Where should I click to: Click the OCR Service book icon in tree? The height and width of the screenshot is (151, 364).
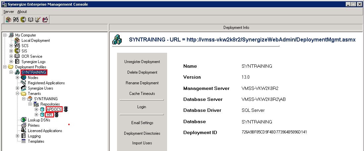pyautogui.click(x=17, y=56)
